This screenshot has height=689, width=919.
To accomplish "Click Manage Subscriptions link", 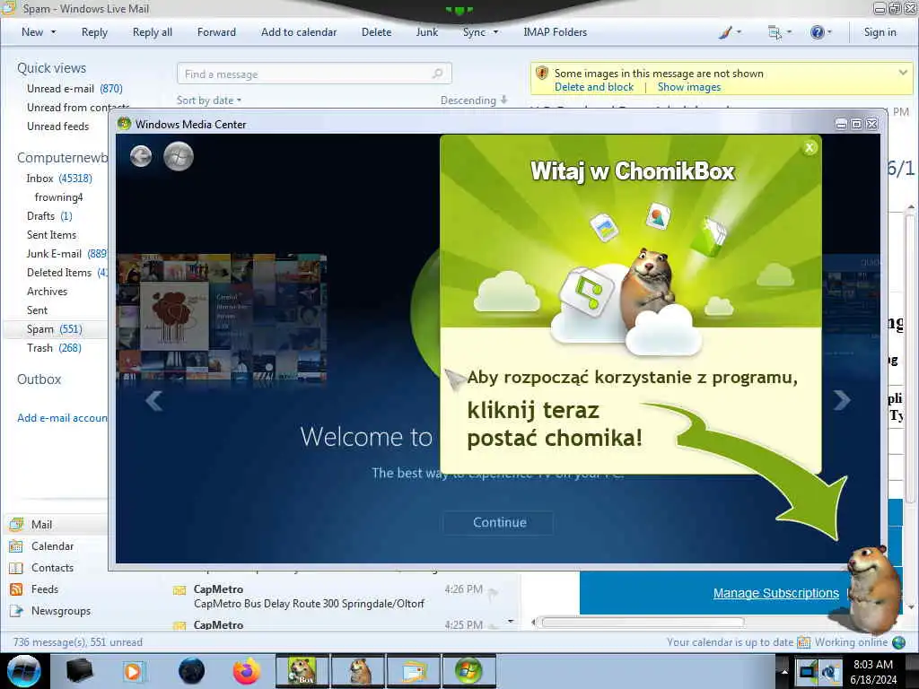I will coord(775,593).
